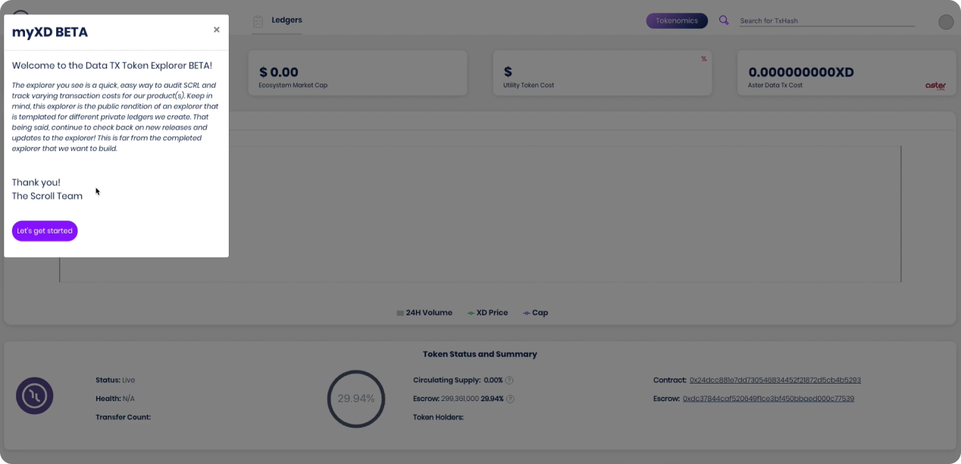
Task: Click "The Scroll Team" signature text
Action: point(47,196)
